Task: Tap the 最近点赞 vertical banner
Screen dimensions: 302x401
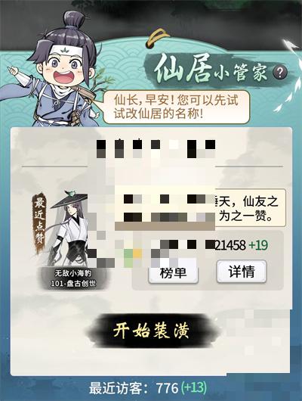Action: tap(39, 222)
